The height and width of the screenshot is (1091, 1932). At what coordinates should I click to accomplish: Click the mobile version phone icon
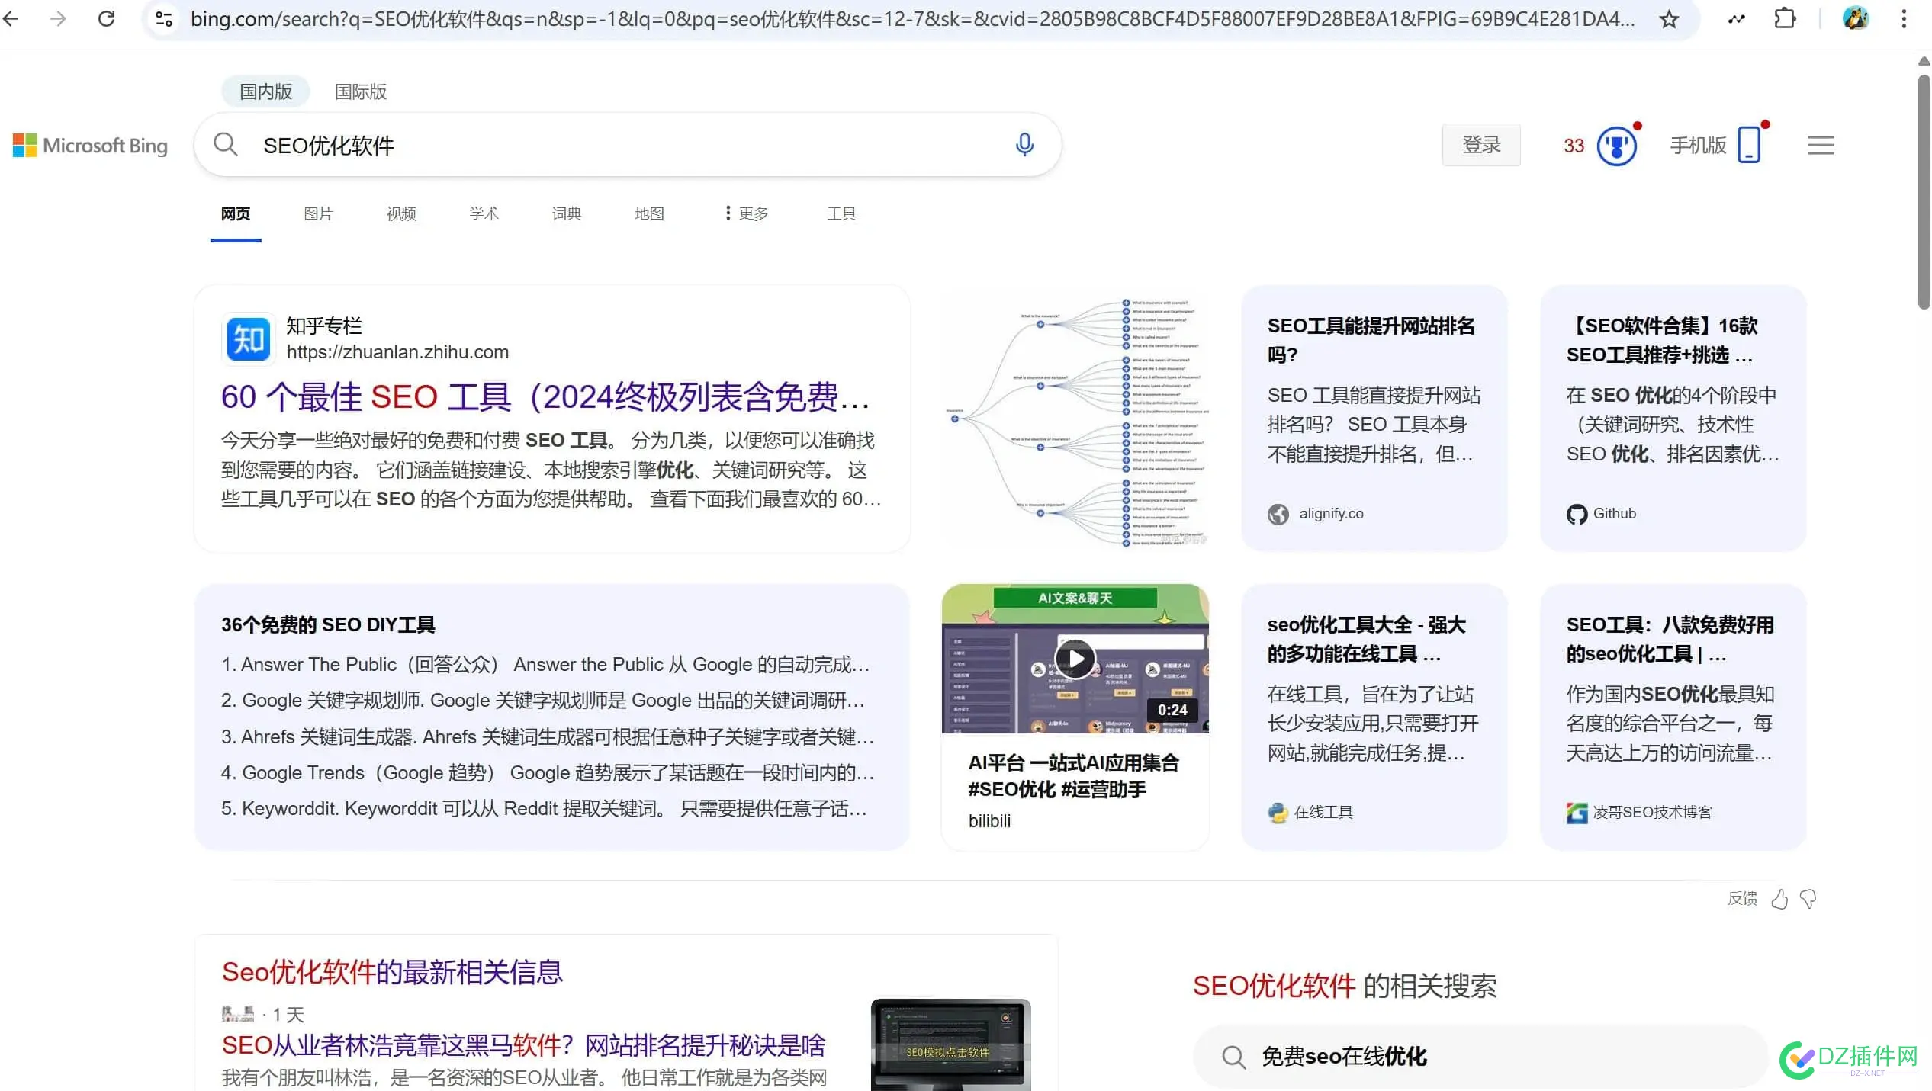tap(1748, 144)
